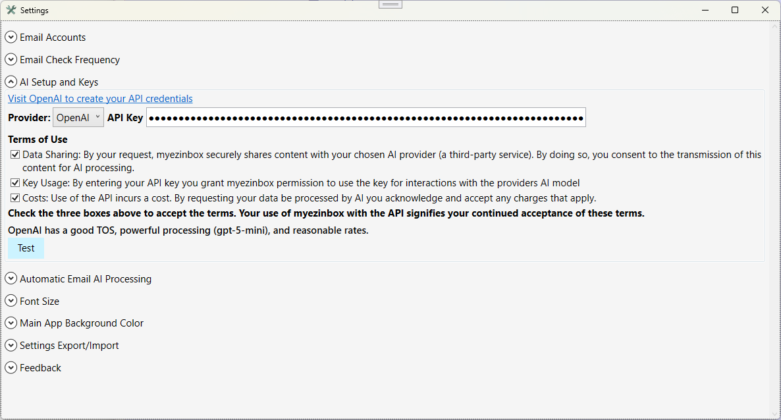Expand Email Check Frequency chevron icon
Image resolution: width=781 pixels, height=420 pixels.
pos(11,60)
